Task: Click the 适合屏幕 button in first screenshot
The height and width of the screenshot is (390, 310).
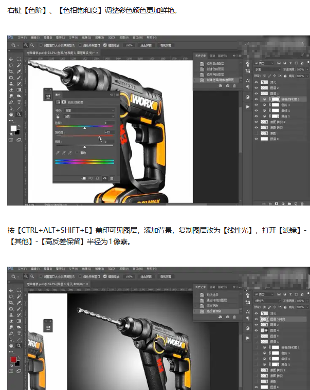Action: click(146, 45)
